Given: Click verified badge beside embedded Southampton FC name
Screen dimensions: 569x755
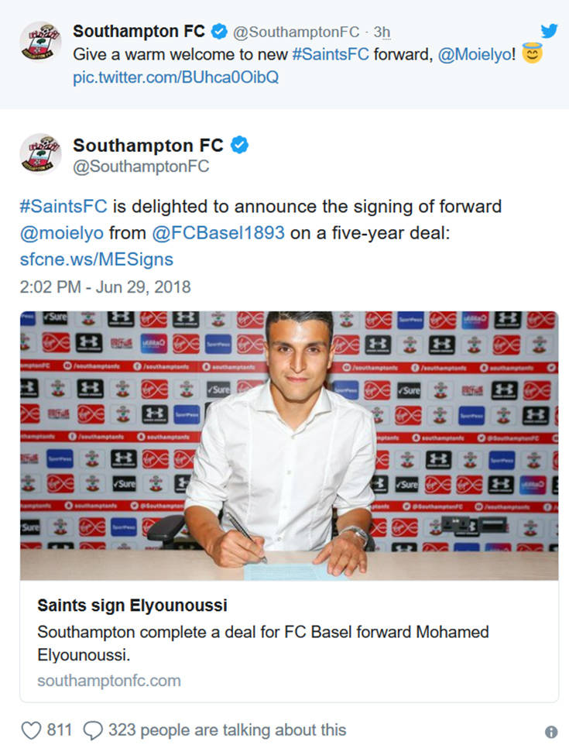Looking at the screenshot, I should (239, 145).
